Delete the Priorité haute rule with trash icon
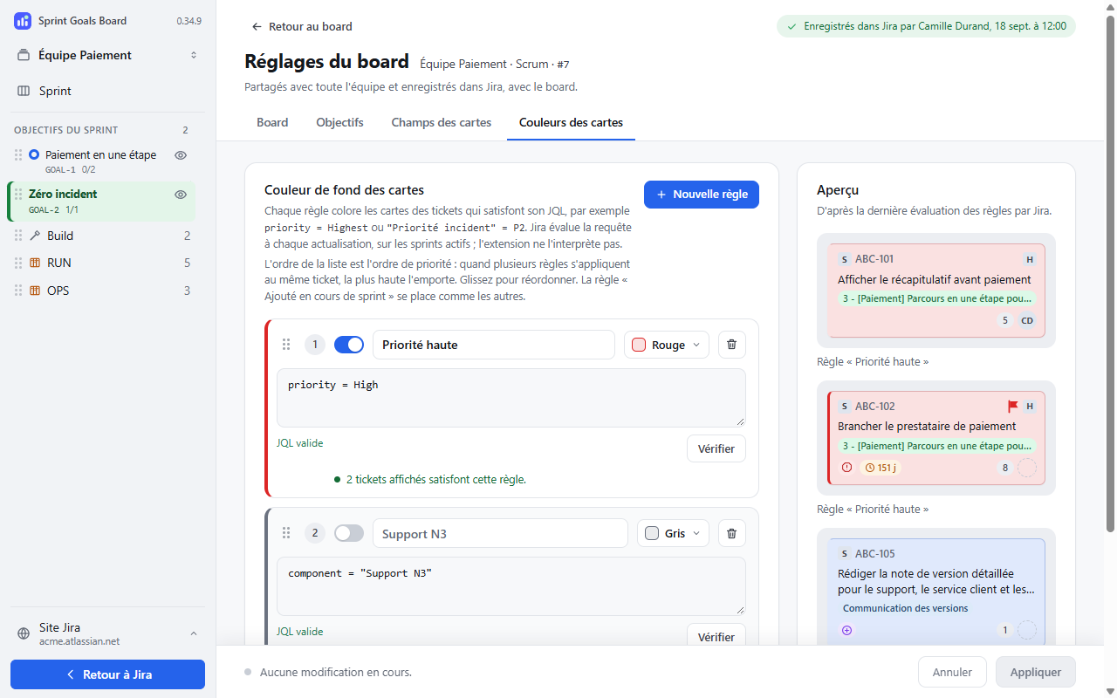1117x698 pixels. [x=732, y=345]
